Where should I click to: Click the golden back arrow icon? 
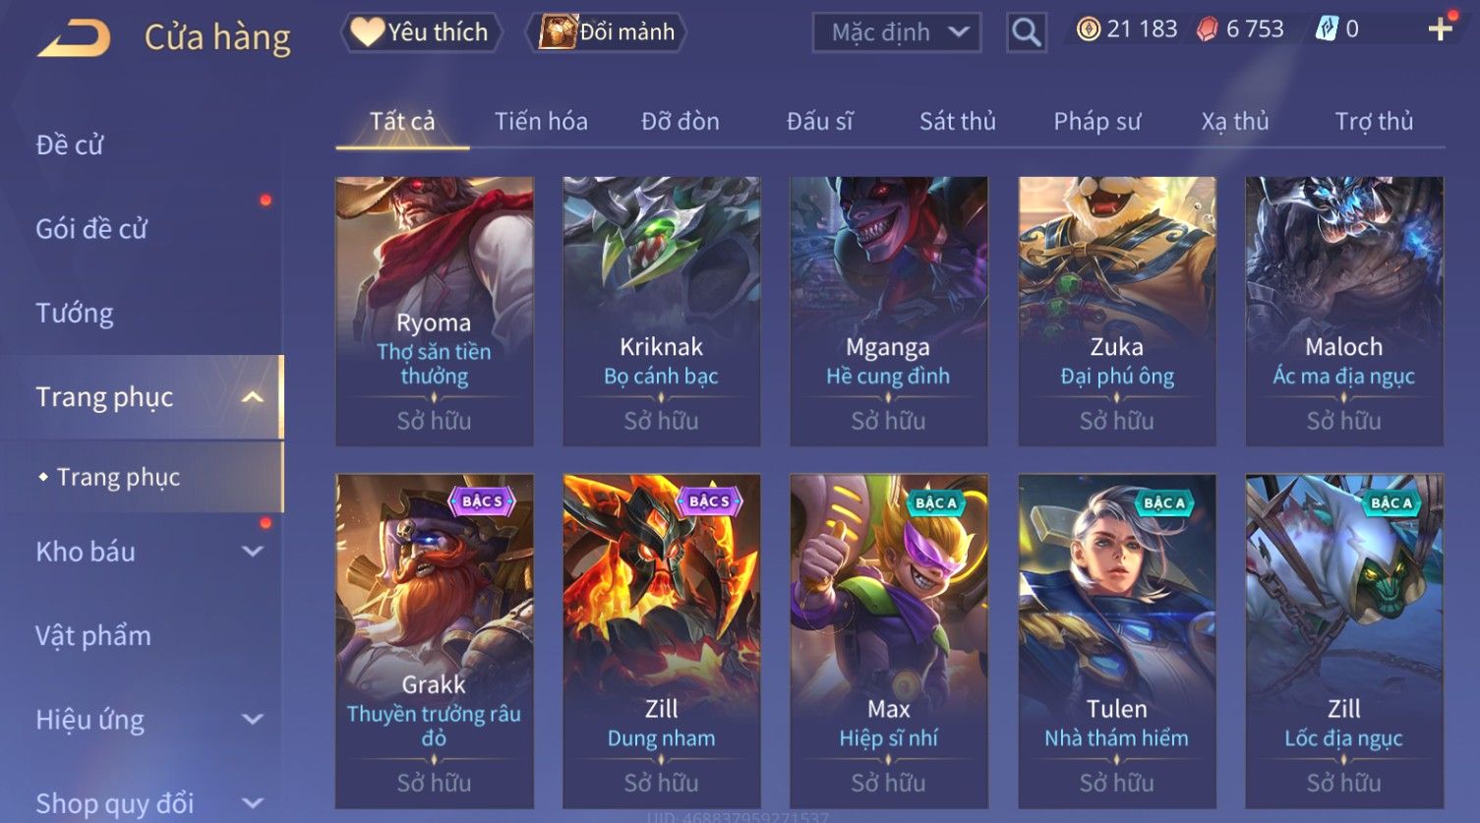click(x=74, y=37)
